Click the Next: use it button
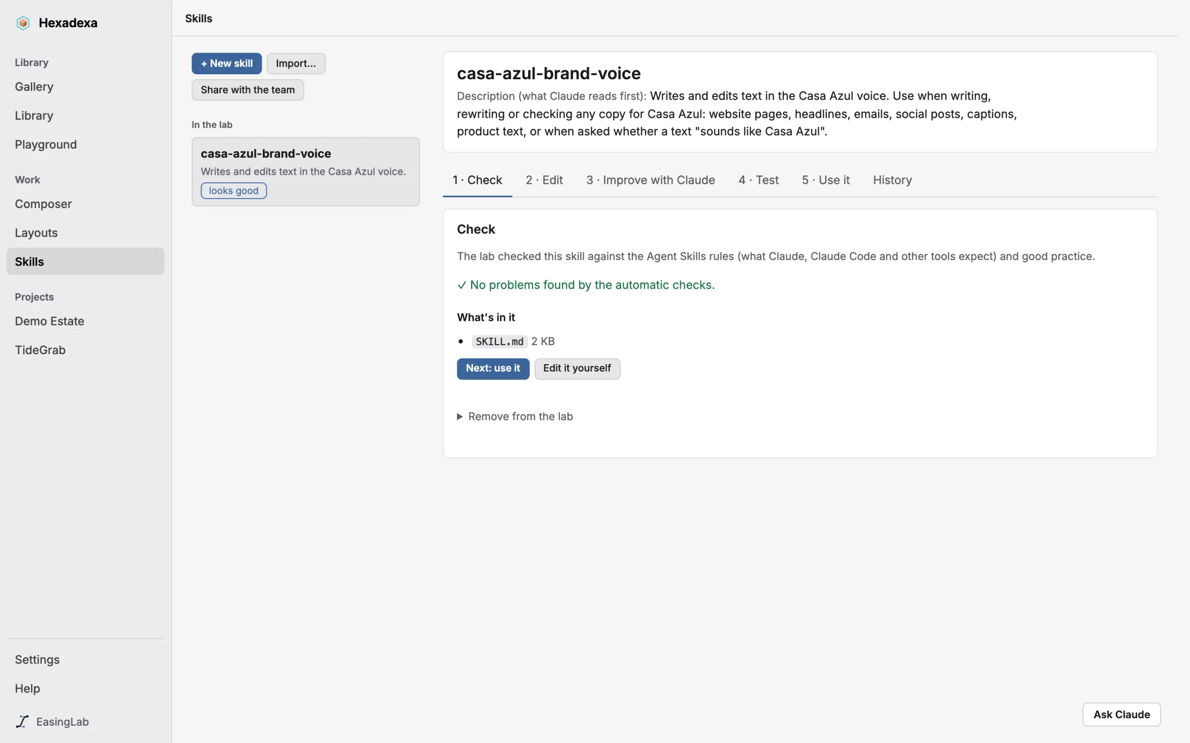The width and height of the screenshot is (1190, 743). point(493,369)
